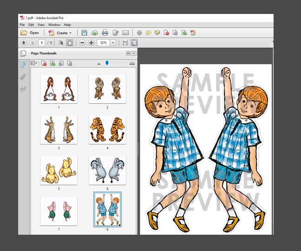Open the thumbnails panel options dropdown
The height and width of the screenshot is (251, 301).
pos(34,63)
